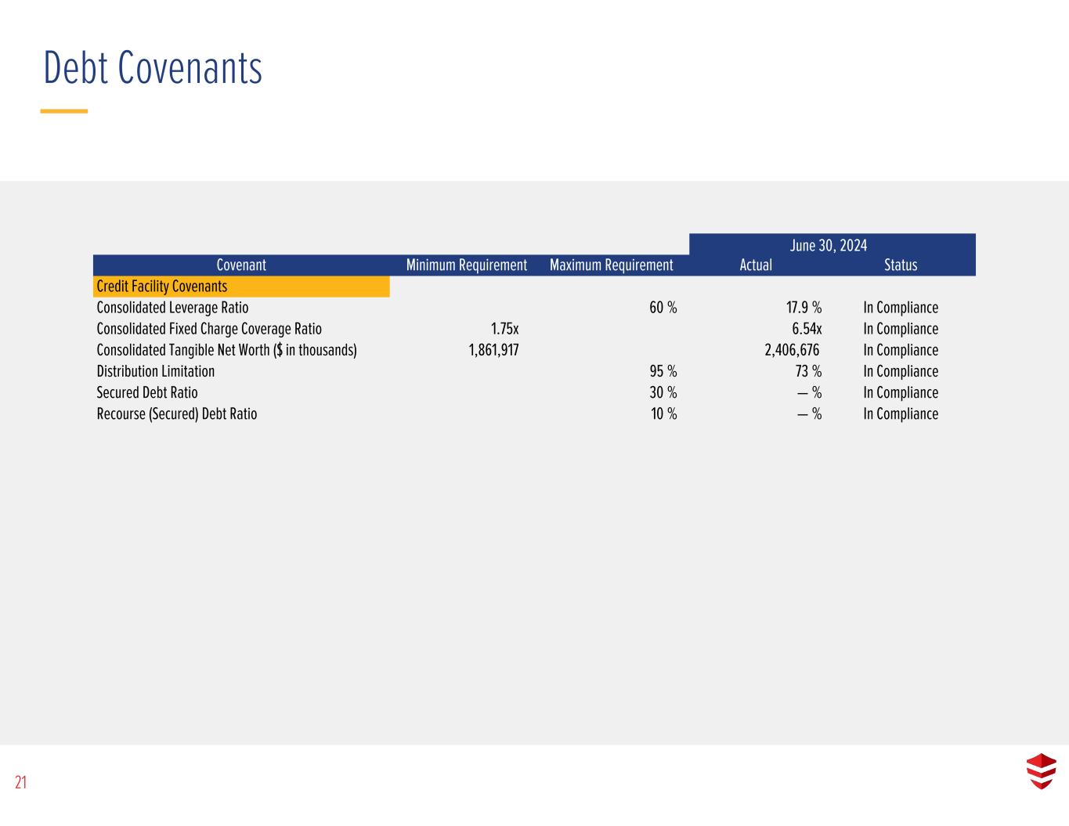Click the Actual column header

click(x=756, y=265)
